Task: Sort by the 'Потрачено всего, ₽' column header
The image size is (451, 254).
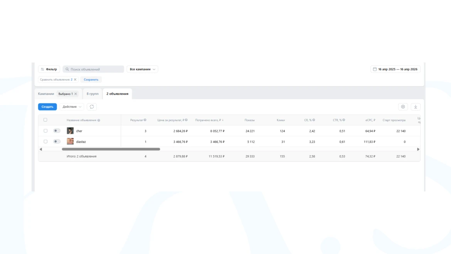Action: click(x=209, y=120)
